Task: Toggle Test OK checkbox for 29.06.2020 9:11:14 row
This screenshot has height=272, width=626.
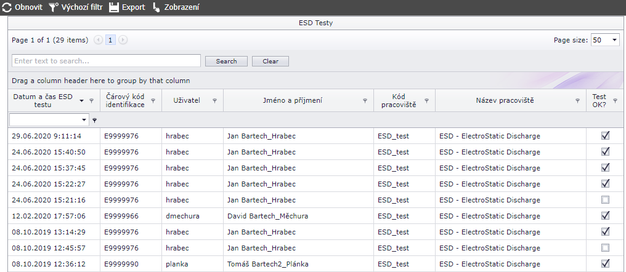Action: pyautogui.click(x=605, y=136)
